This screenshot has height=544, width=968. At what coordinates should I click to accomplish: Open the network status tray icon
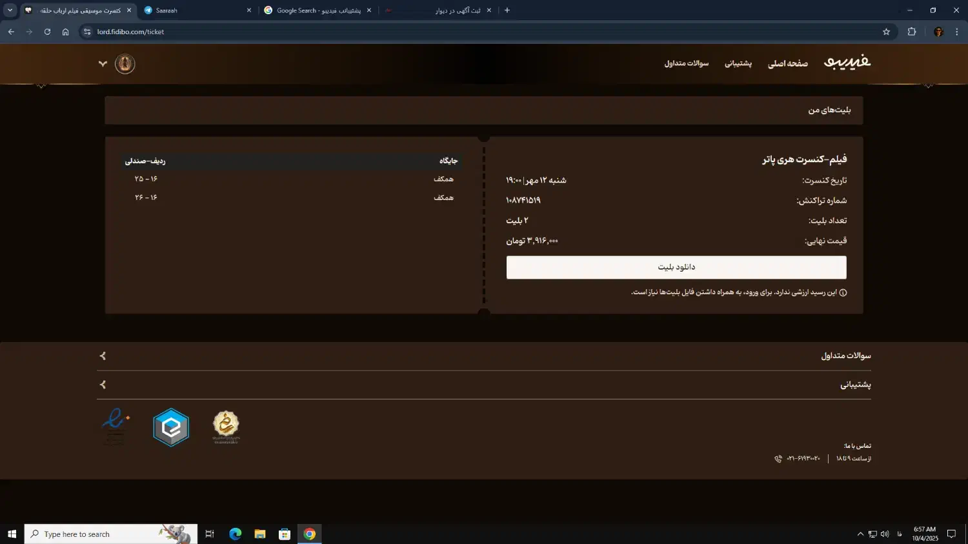(872, 534)
